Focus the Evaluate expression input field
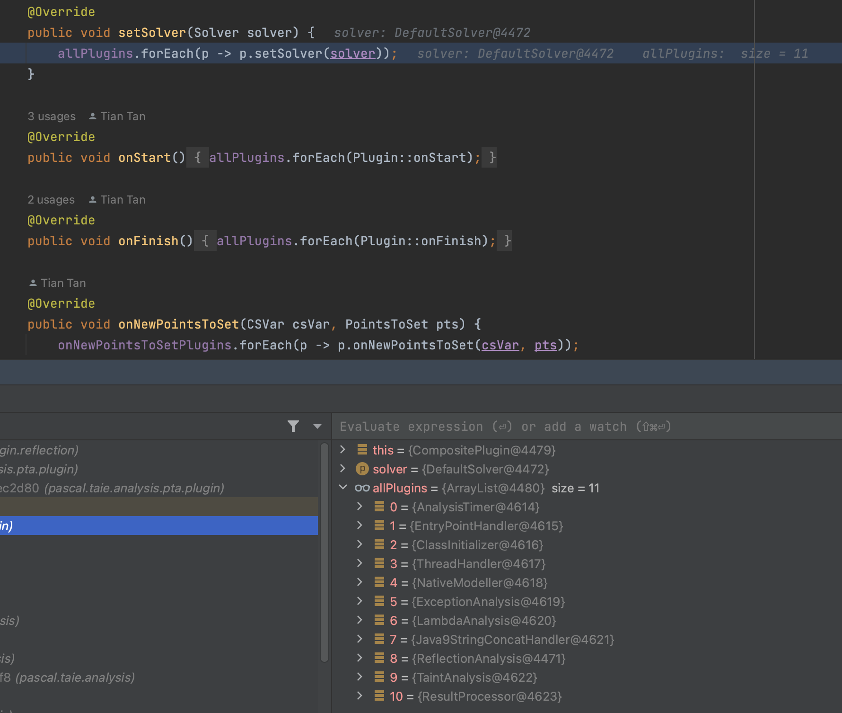This screenshot has width=842, height=713. pyautogui.click(x=587, y=427)
